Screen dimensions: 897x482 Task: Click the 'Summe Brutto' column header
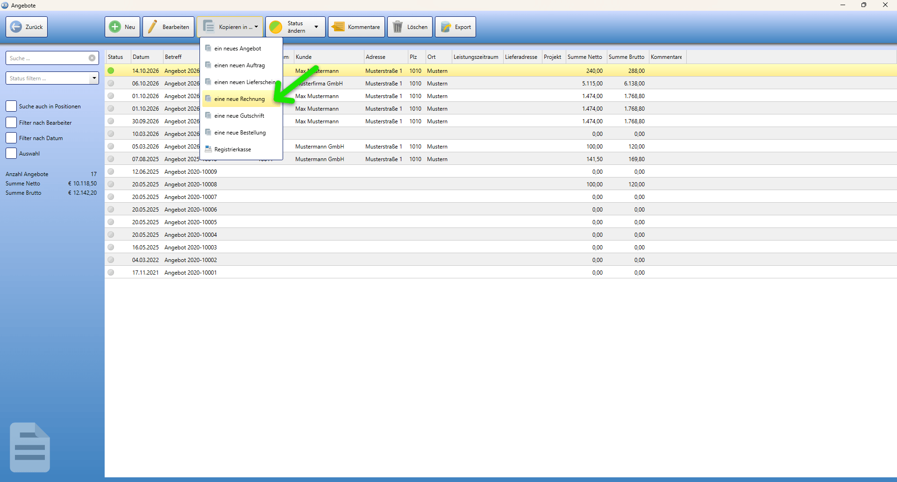tap(627, 57)
